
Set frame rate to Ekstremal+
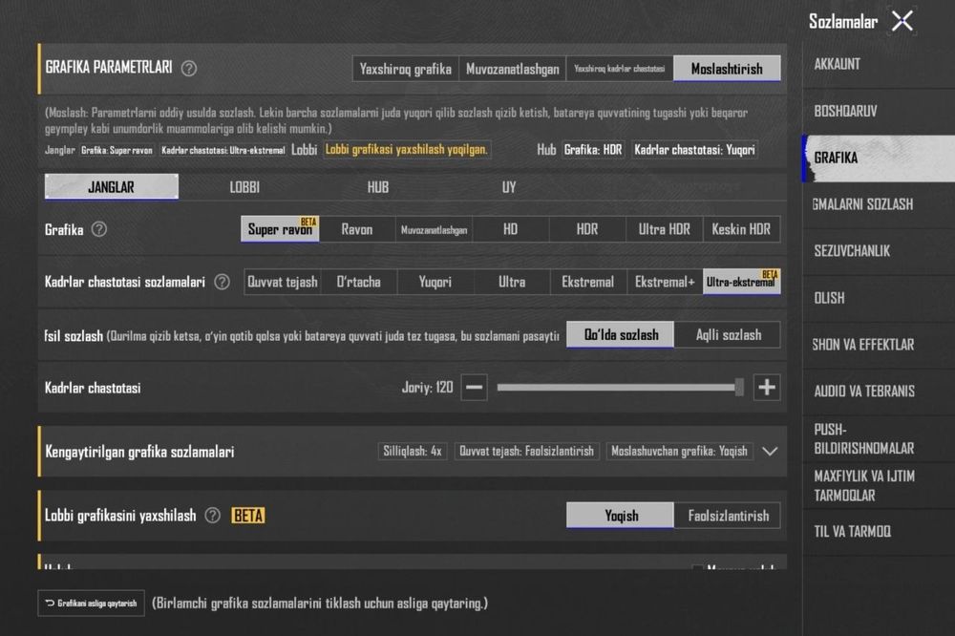(x=665, y=282)
